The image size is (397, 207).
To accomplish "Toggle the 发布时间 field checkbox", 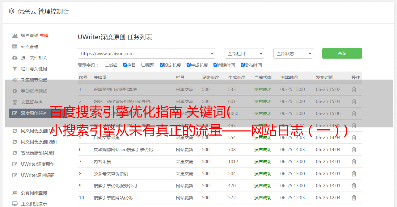I will click(243, 65).
